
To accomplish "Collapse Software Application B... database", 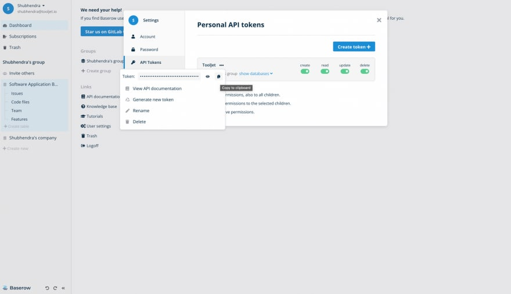I will 34,84.
